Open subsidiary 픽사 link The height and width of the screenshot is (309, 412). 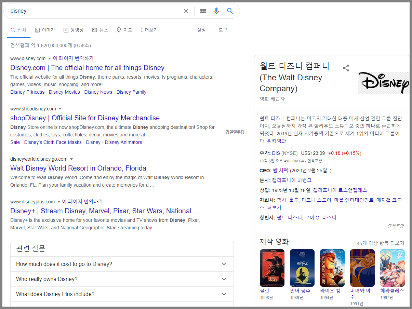281,200
